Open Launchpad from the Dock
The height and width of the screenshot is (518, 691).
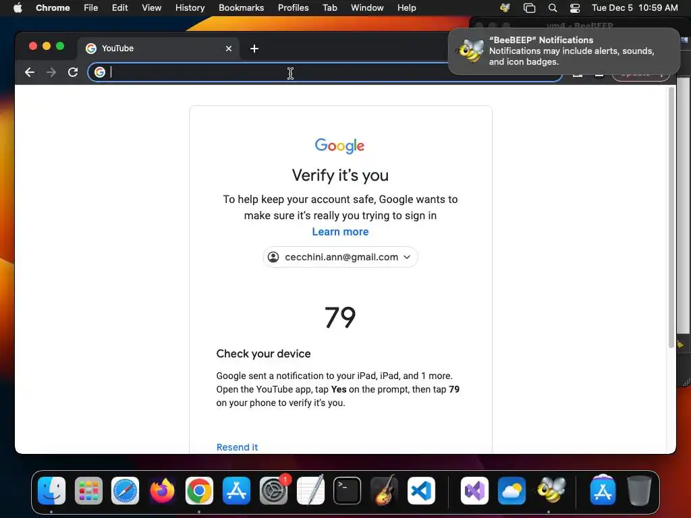tap(88, 491)
